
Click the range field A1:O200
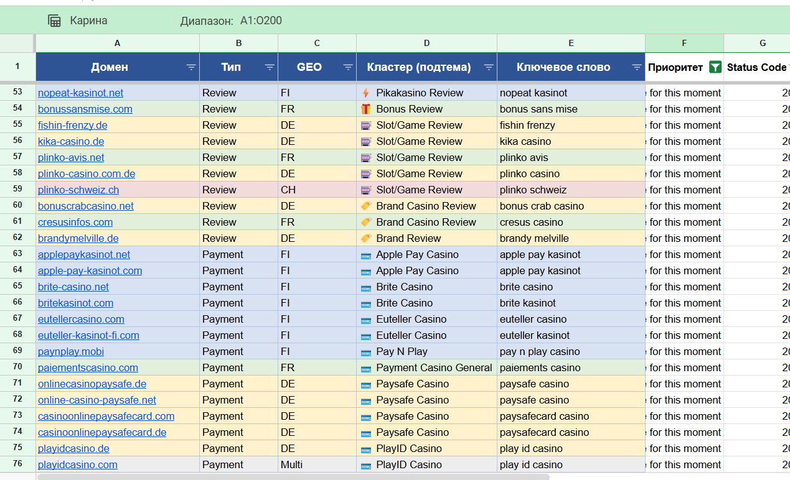tap(261, 21)
